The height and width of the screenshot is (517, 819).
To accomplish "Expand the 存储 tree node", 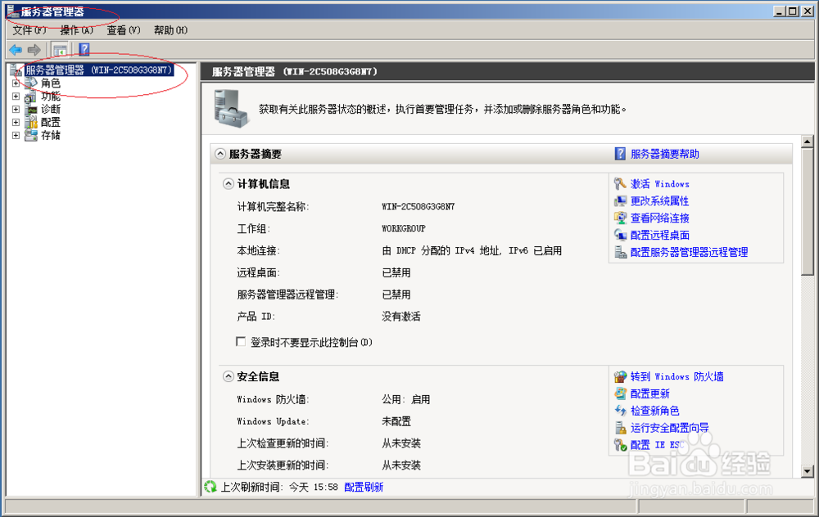I will 16,135.
